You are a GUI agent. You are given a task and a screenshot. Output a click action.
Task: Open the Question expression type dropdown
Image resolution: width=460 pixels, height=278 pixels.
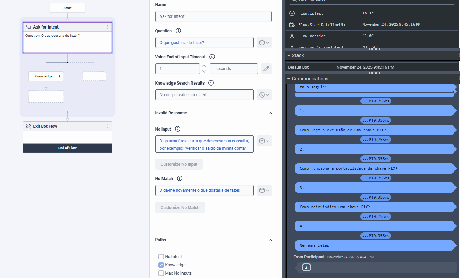264,43
